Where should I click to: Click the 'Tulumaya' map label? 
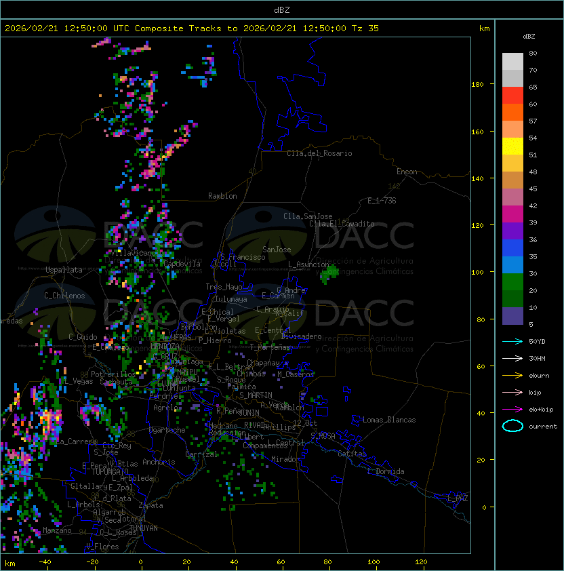(231, 299)
